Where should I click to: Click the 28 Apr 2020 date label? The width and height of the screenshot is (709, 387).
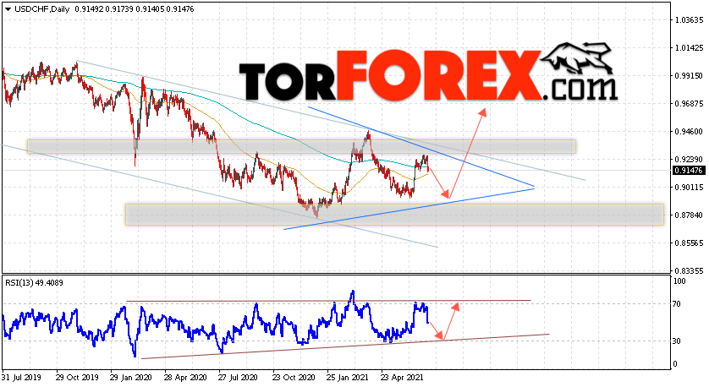pyautogui.click(x=185, y=377)
